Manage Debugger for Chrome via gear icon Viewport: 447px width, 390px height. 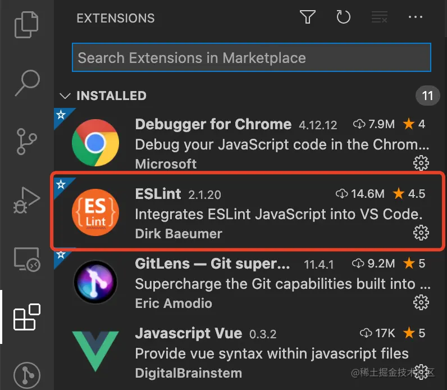[x=421, y=163]
